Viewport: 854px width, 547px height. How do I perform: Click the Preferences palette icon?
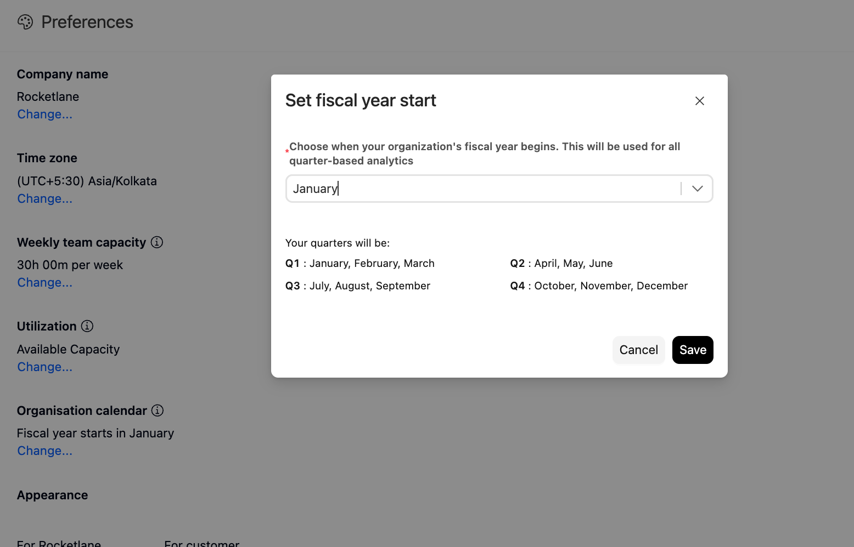click(x=25, y=22)
